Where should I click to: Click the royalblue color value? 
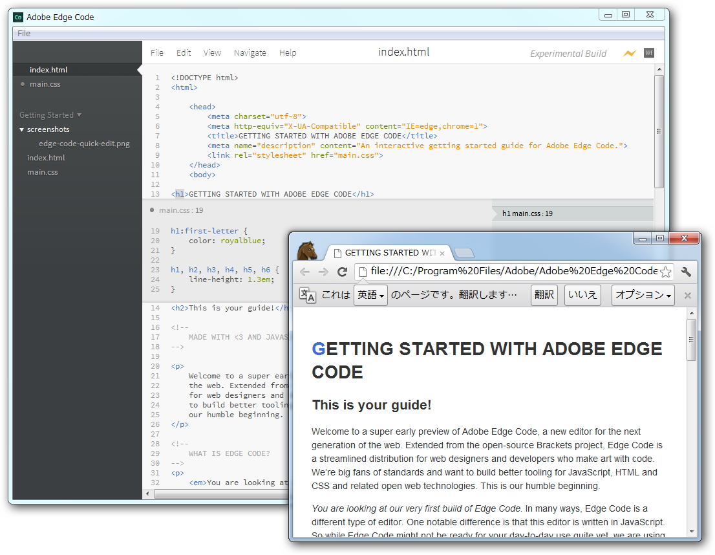pos(240,241)
